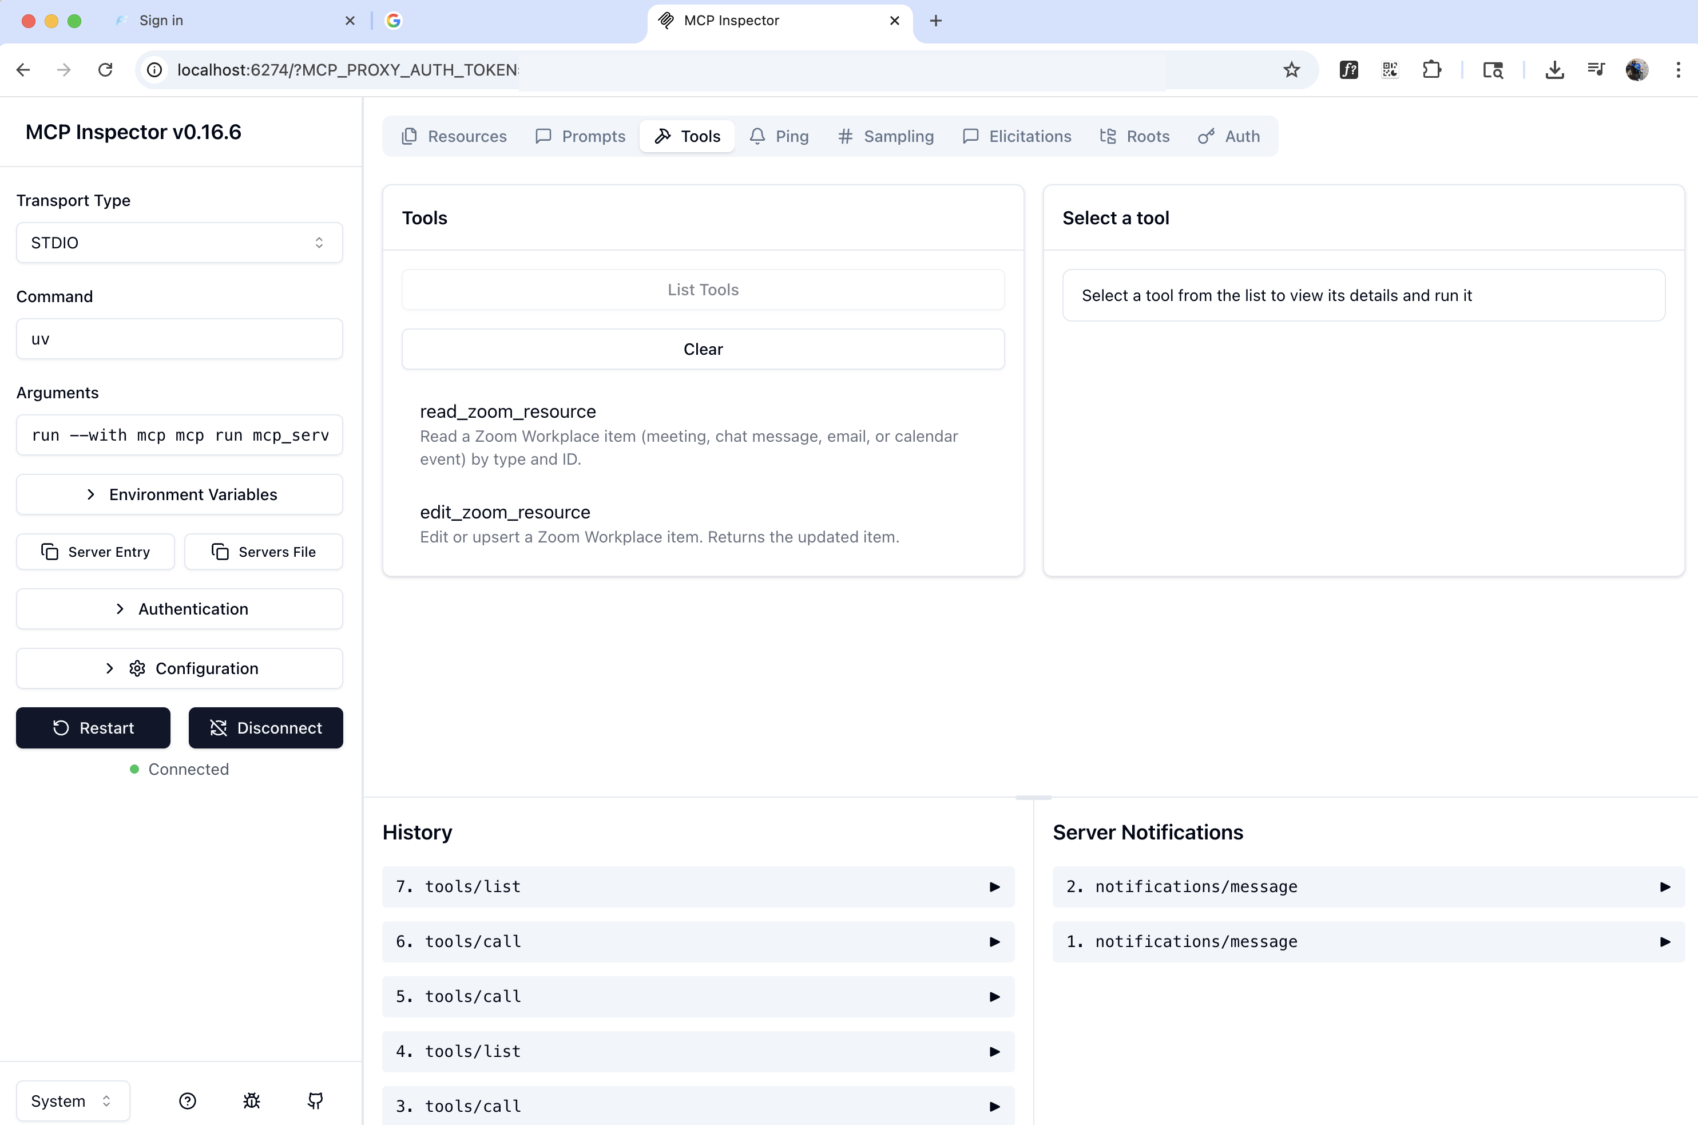1698x1125 pixels.
Task: Close the Sign in browser tab
Action: pos(350,21)
